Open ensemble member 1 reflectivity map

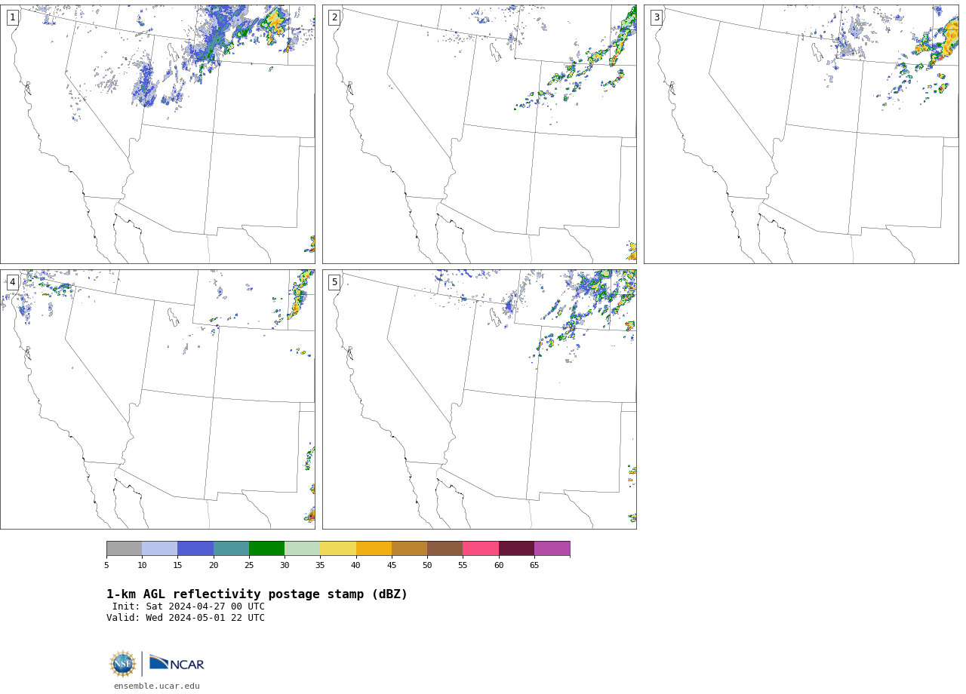(157, 134)
